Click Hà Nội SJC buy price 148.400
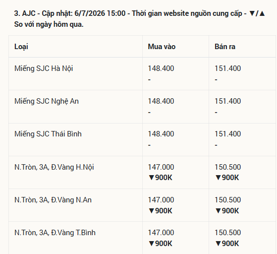This screenshot has height=254, width=277. point(161,68)
